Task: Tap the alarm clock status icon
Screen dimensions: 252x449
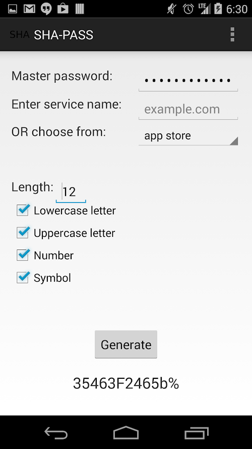Action: pos(188,9)
